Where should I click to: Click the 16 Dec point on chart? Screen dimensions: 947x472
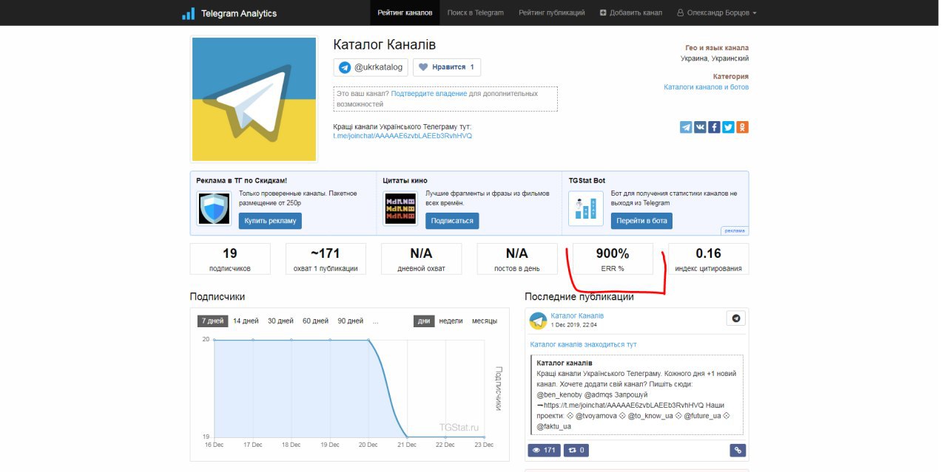pyautogui.click(x=215, y=339)
